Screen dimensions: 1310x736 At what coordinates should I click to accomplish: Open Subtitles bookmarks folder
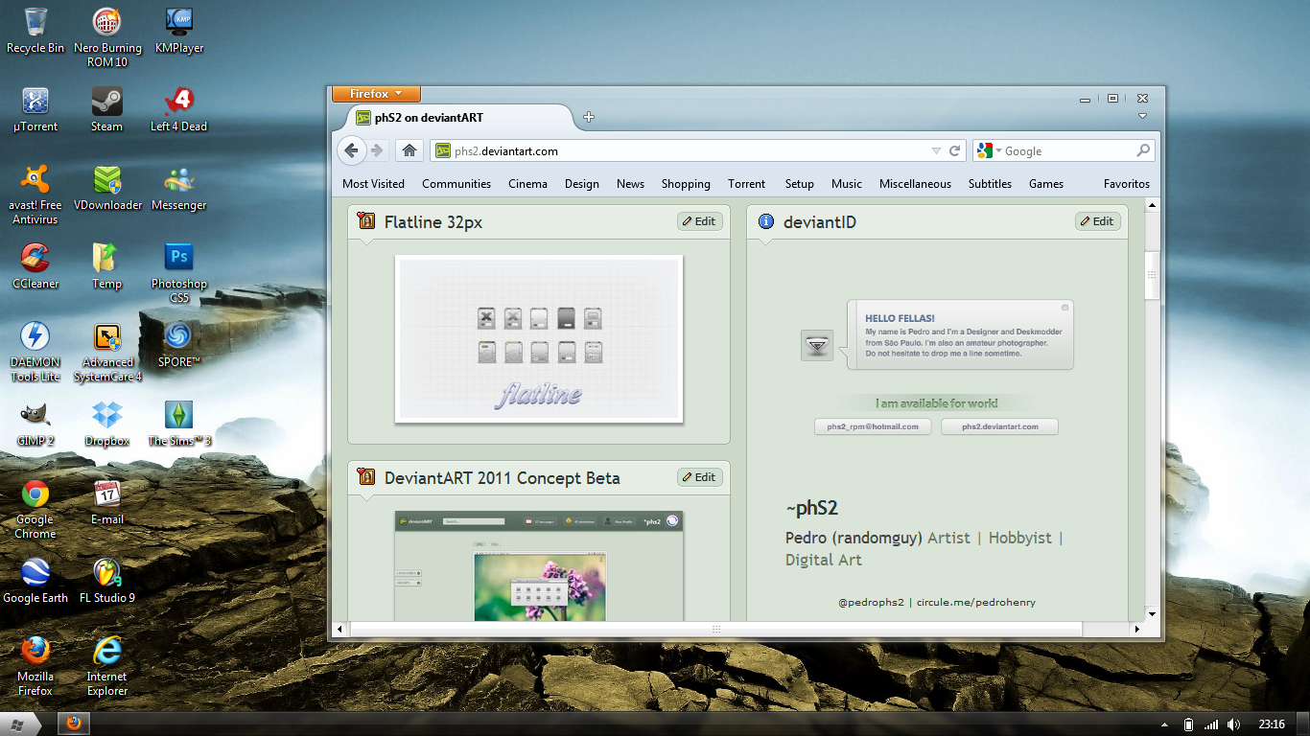coord(990,184)
